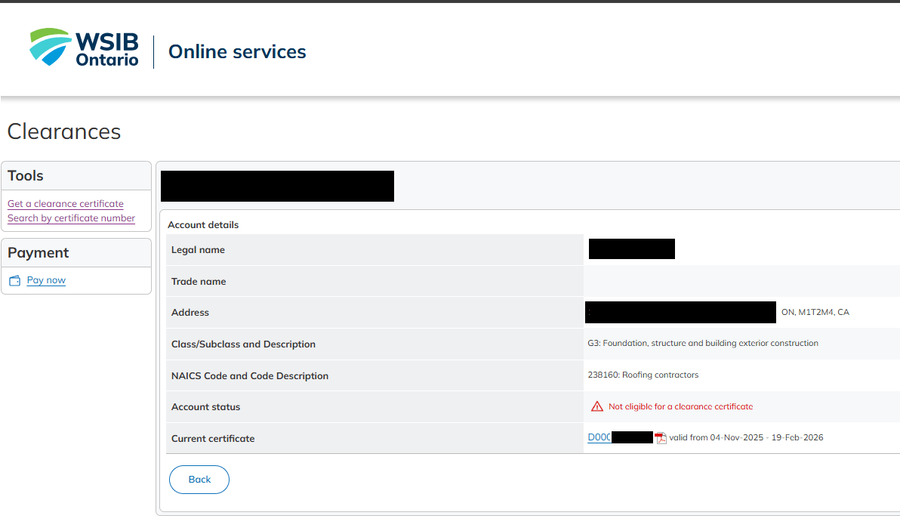This screenshot has width=900, height=531.
Task: Open the certificate PDF icon
Action: click(661, 438)
